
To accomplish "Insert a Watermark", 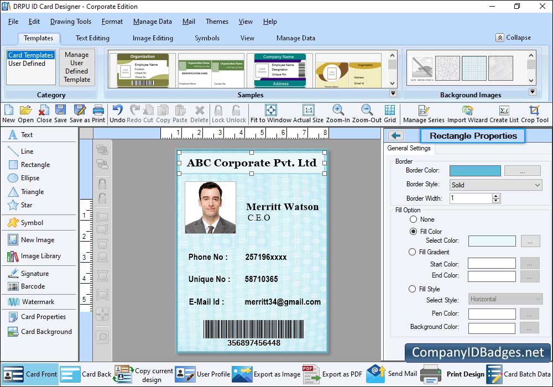I will (31, 302).
